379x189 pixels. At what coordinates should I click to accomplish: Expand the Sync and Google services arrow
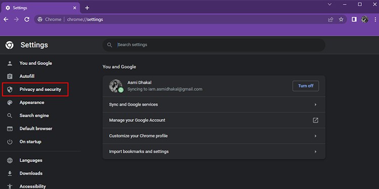pyautogui.click(x=315, y=105)
